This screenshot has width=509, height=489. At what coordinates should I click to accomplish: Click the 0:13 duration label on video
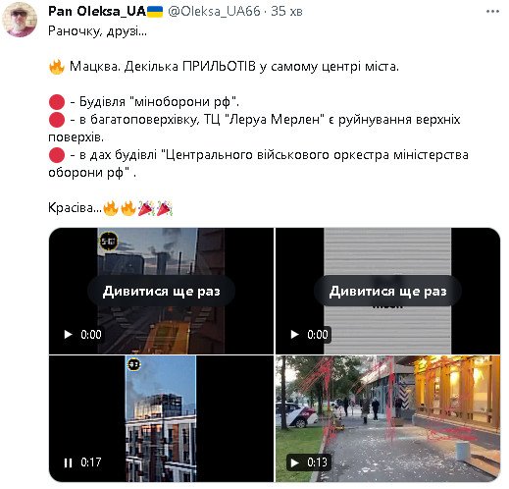pos(317,462)
